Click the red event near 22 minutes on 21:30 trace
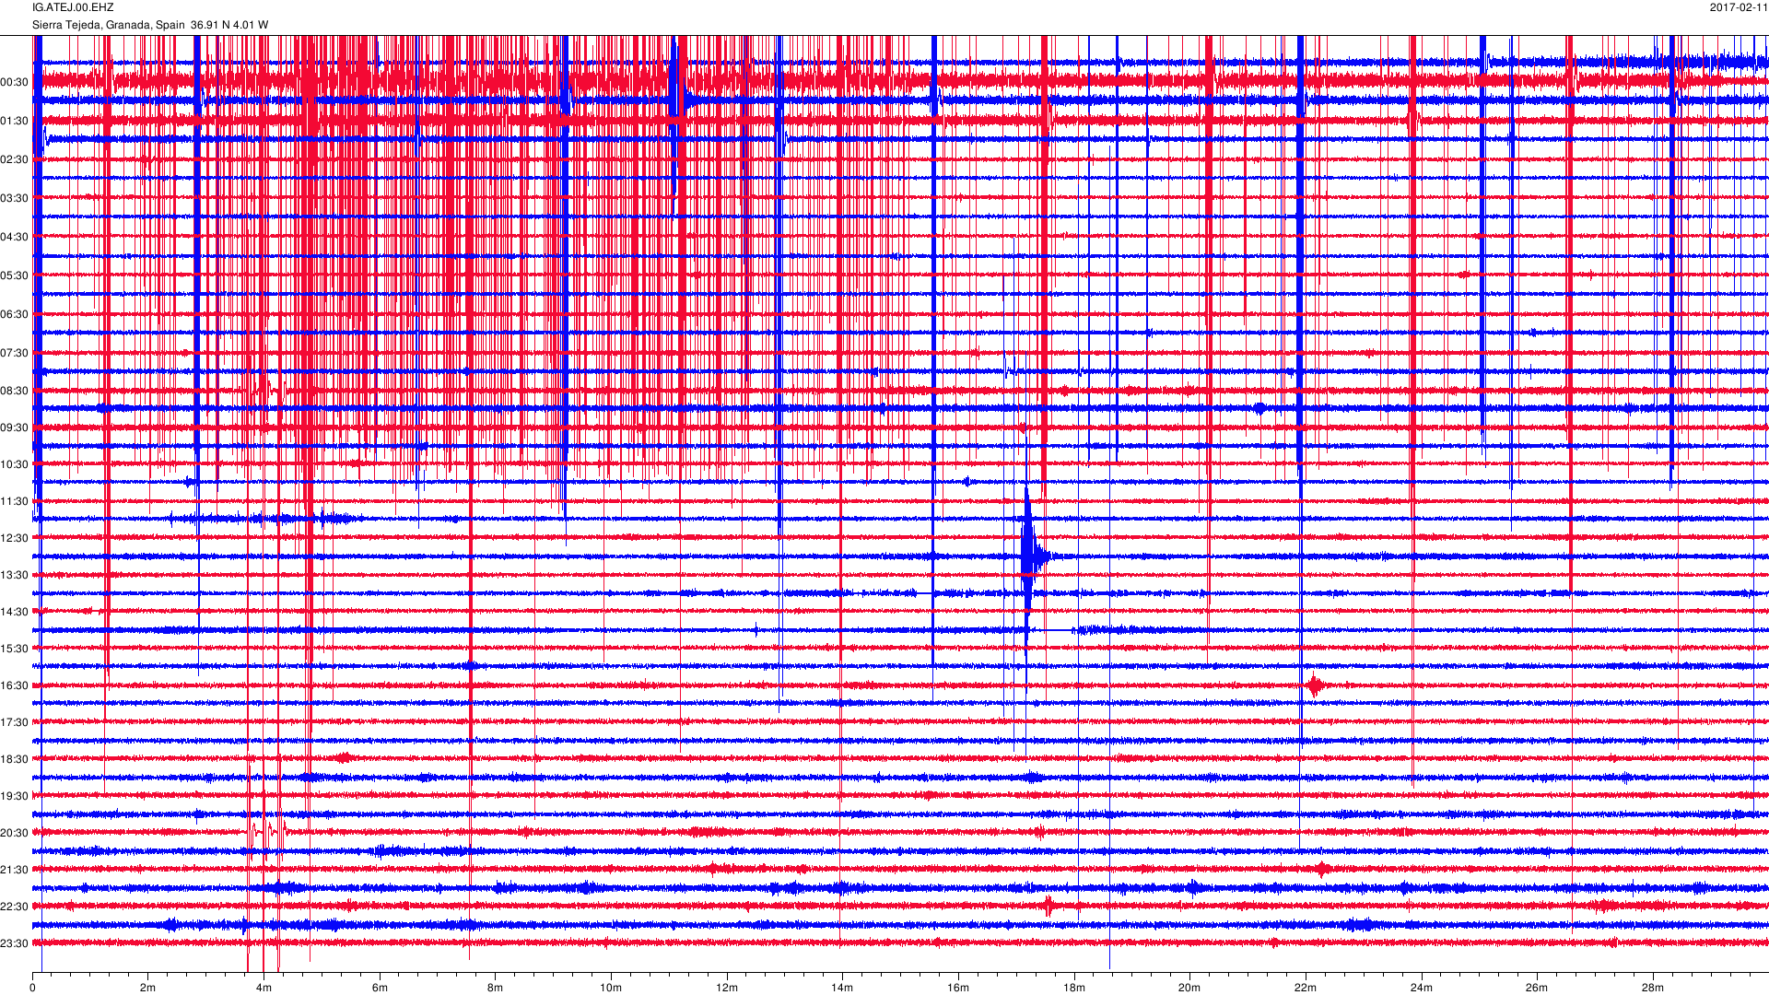This screenshot has width=1769, height=995. [x=1323, y=869]
